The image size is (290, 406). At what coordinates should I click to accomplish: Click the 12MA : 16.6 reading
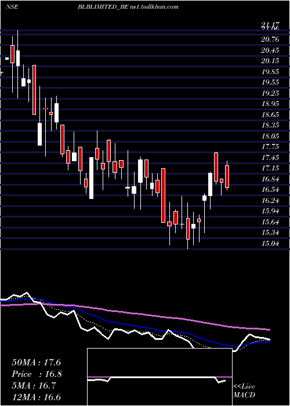pos(37,397)
